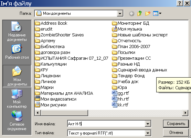Open the Views menu icon

pyautogui.click(x=157, y=13)
